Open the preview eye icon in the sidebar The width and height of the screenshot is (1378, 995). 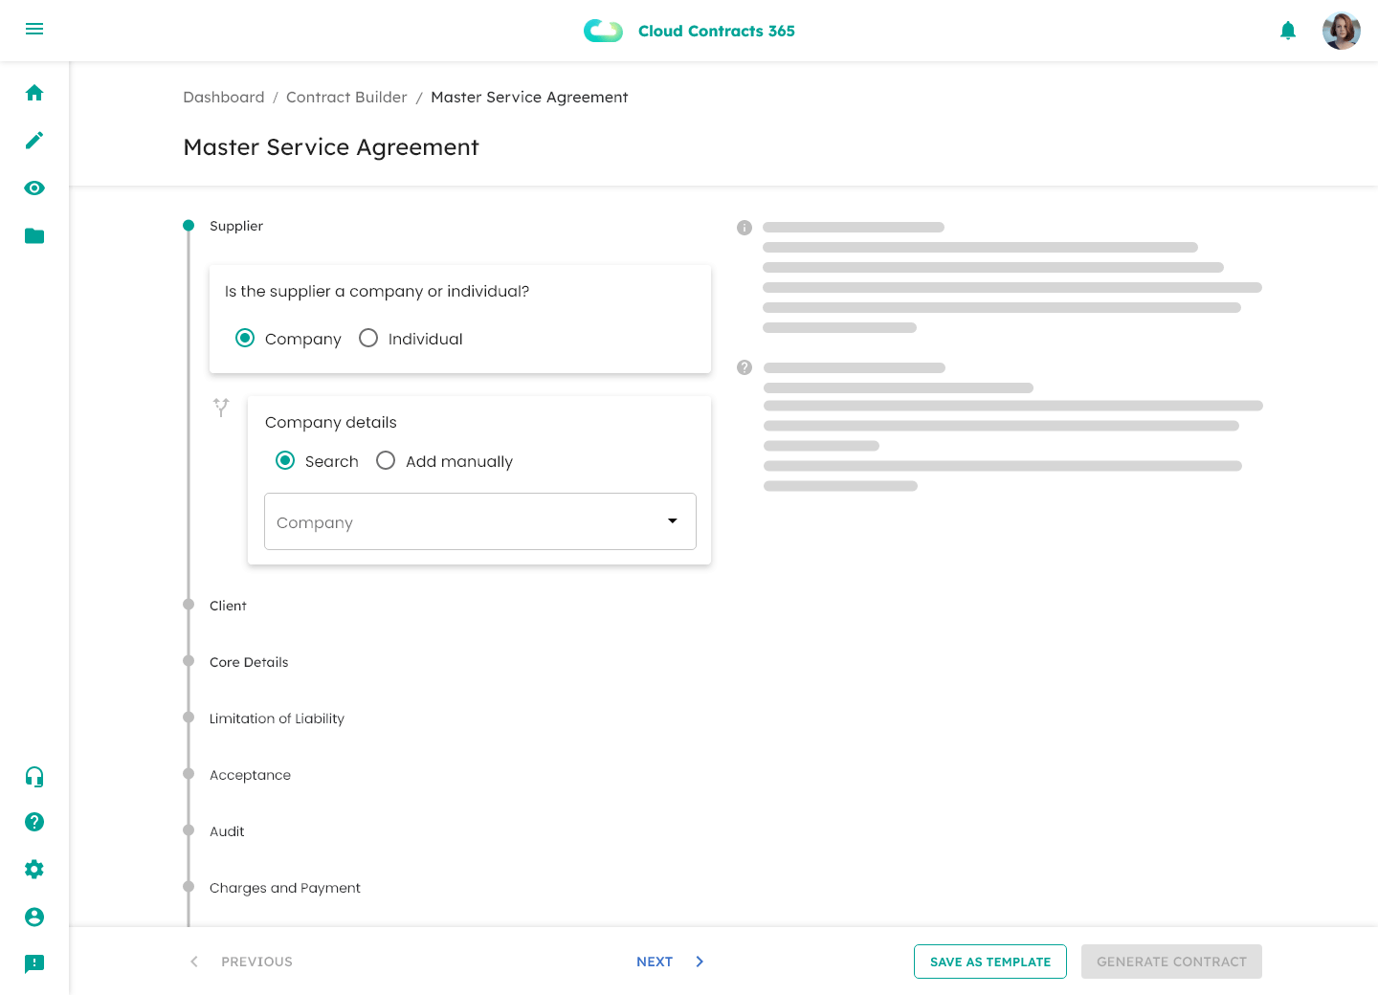click(x=34, y=188)
